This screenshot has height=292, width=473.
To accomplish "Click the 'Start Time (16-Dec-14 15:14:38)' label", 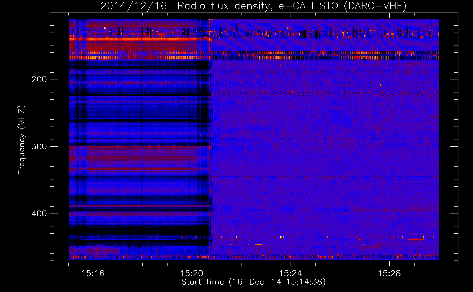I will point(253,282).
